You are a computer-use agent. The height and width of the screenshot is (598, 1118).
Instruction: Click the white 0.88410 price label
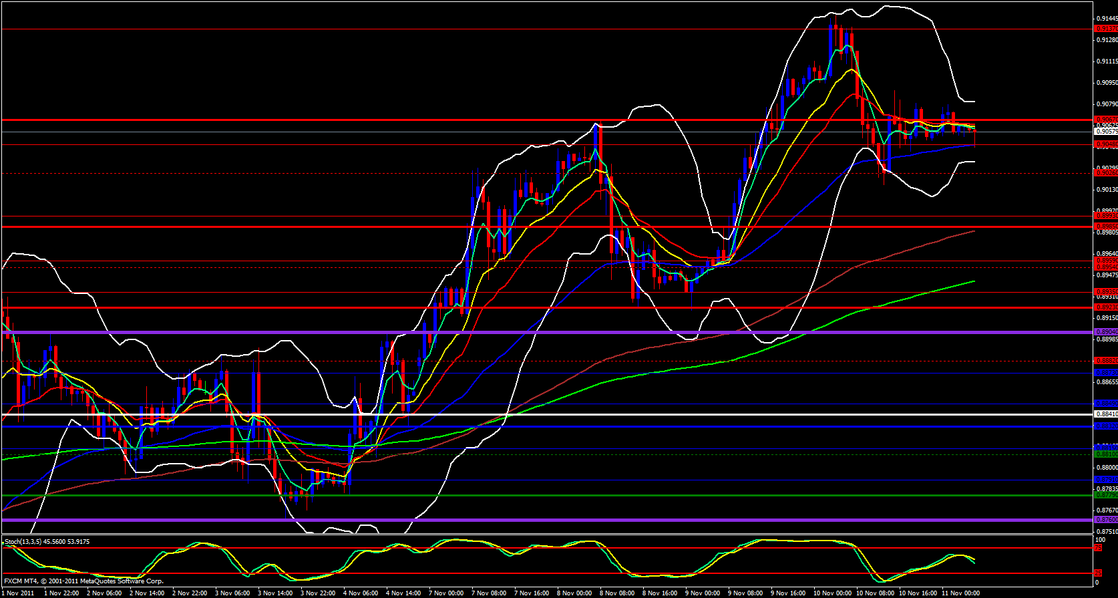[x=1106, y=414]
